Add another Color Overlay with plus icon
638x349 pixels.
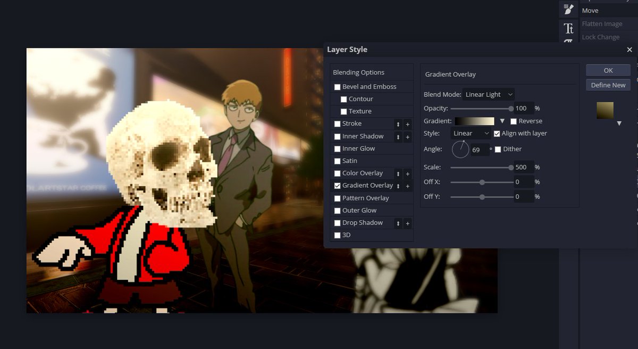point(408,173)
